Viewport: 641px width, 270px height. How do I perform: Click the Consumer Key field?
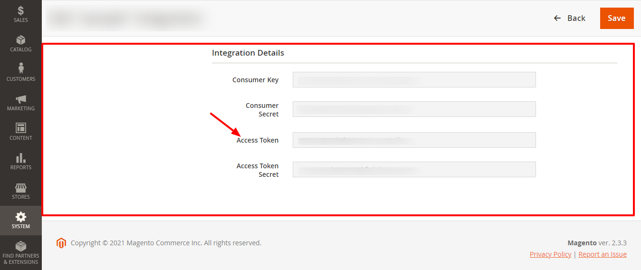[414, 80]
